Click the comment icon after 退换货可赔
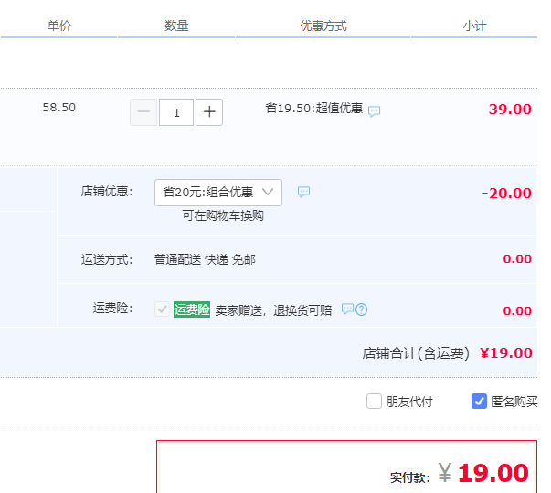551x493 pixels. pyautogui.click(x=347, y=309)
